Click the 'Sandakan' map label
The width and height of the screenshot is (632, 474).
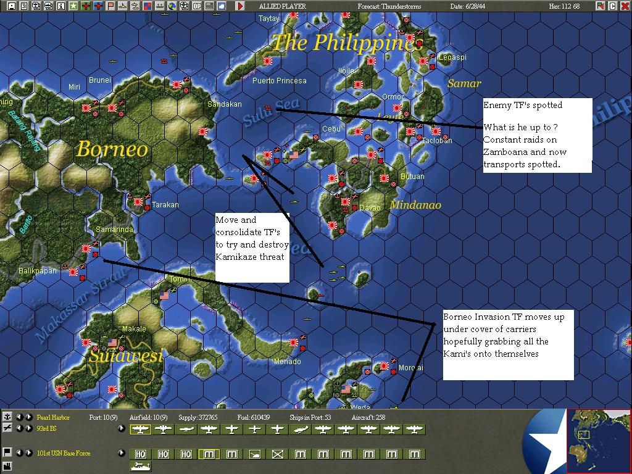click(225, 104)
